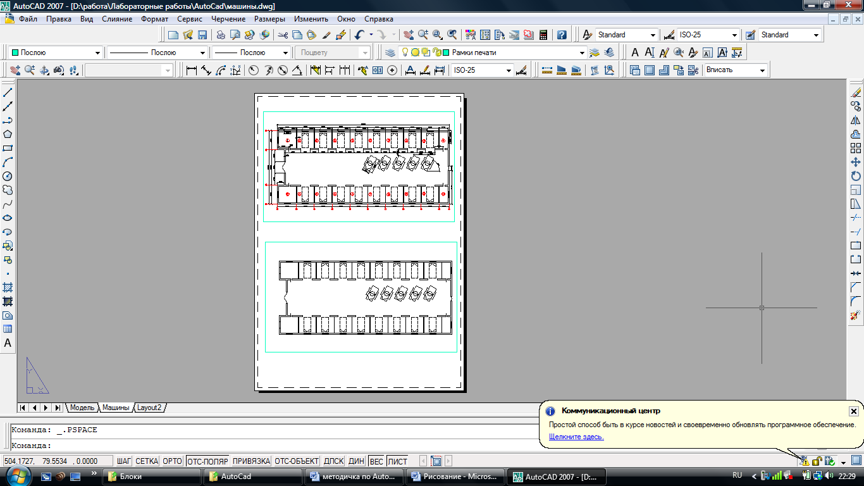This screenshot has width=864, height=486.
Task: Open the методичка по Auto... taskbar window
Action: [354, 477]
